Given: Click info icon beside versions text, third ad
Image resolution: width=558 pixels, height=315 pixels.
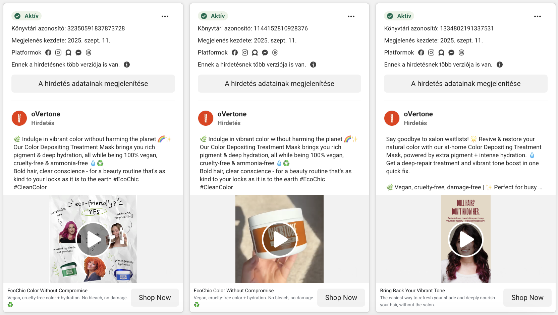Looking at the screenshot, I should 499,65.
